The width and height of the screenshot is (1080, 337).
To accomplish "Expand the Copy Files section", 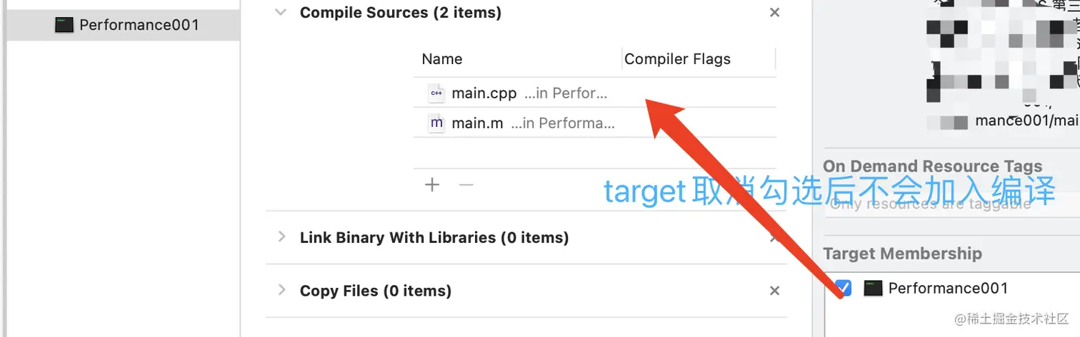I will 281,290.
